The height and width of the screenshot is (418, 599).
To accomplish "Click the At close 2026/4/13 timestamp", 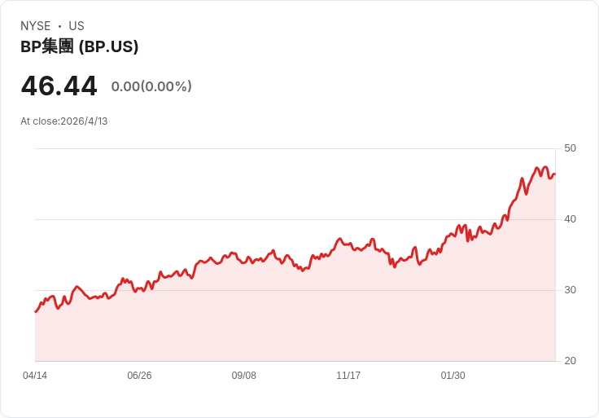I will (x=64, y=121).
